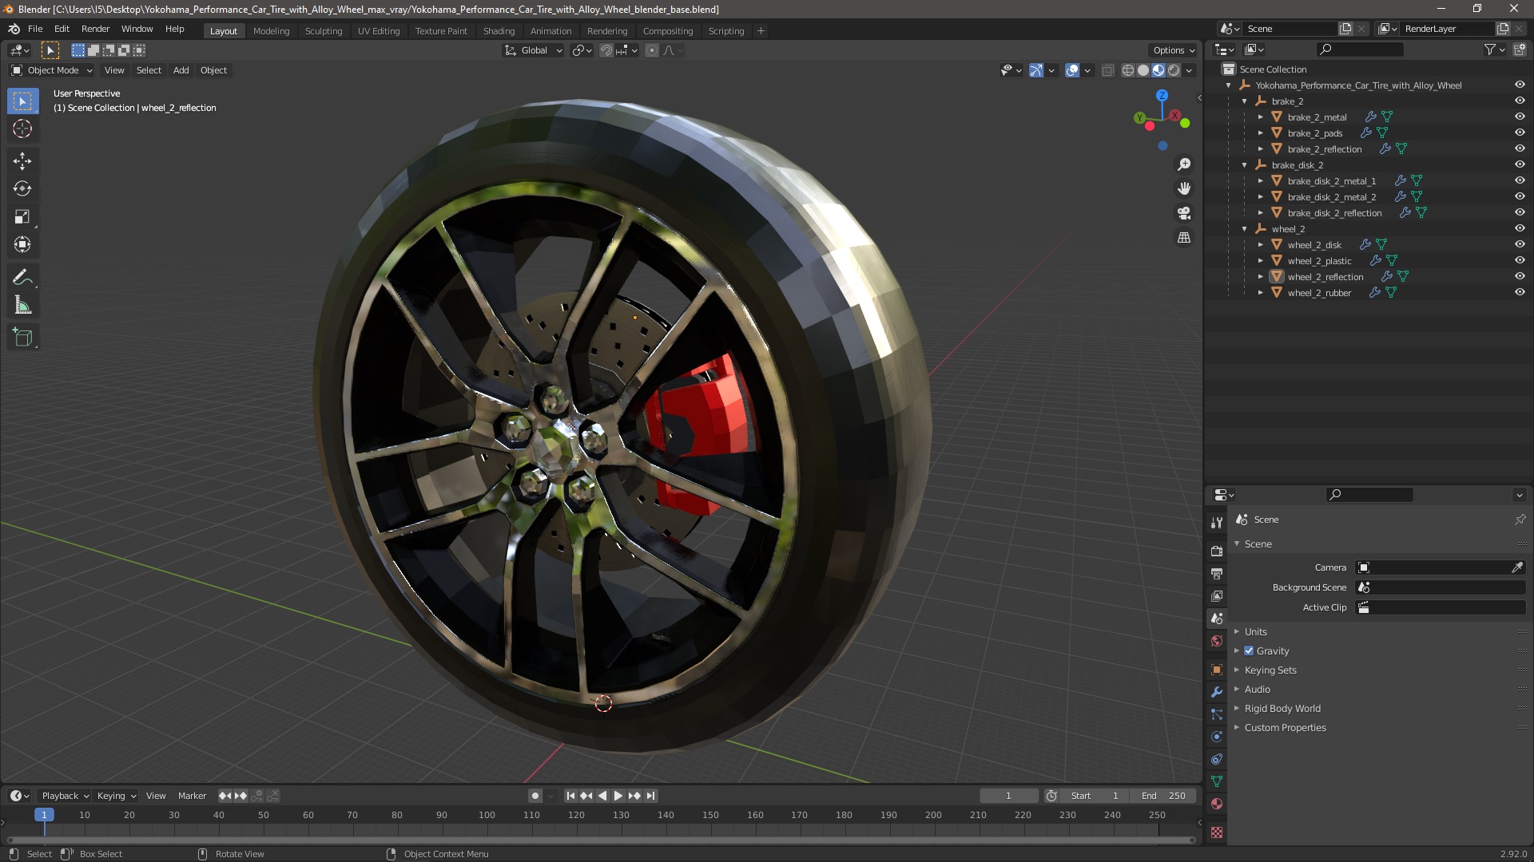Toggle auto keying record button
This screenshot has width=1534, height=862.
pos(535,796)
